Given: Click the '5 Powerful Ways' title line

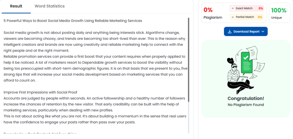Looking at the screenshot, I should click(x=73, y=21).
